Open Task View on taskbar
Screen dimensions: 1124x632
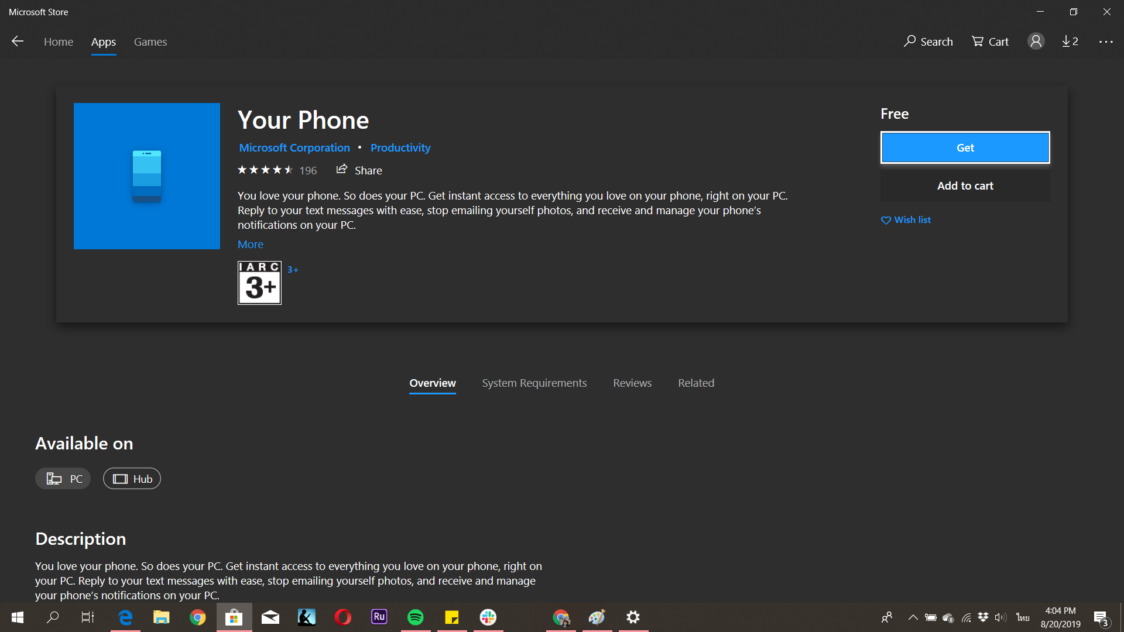click(88, 617)
